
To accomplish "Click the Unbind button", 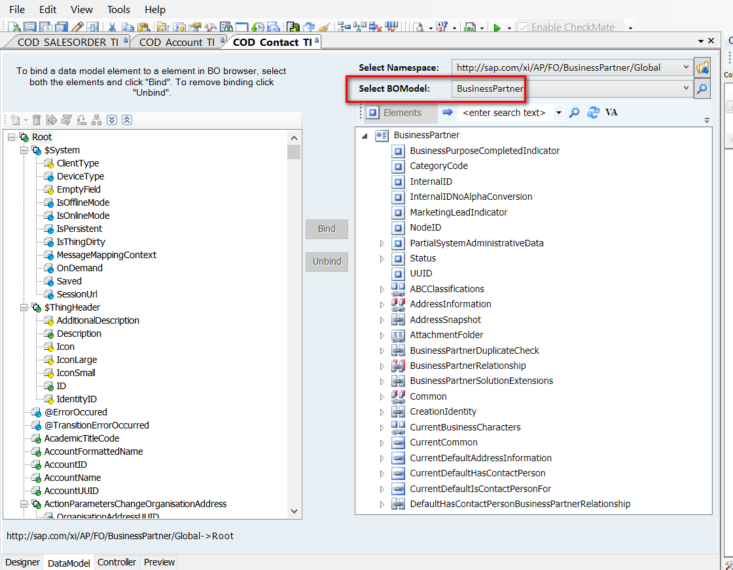I will click(x=327, y=261).
